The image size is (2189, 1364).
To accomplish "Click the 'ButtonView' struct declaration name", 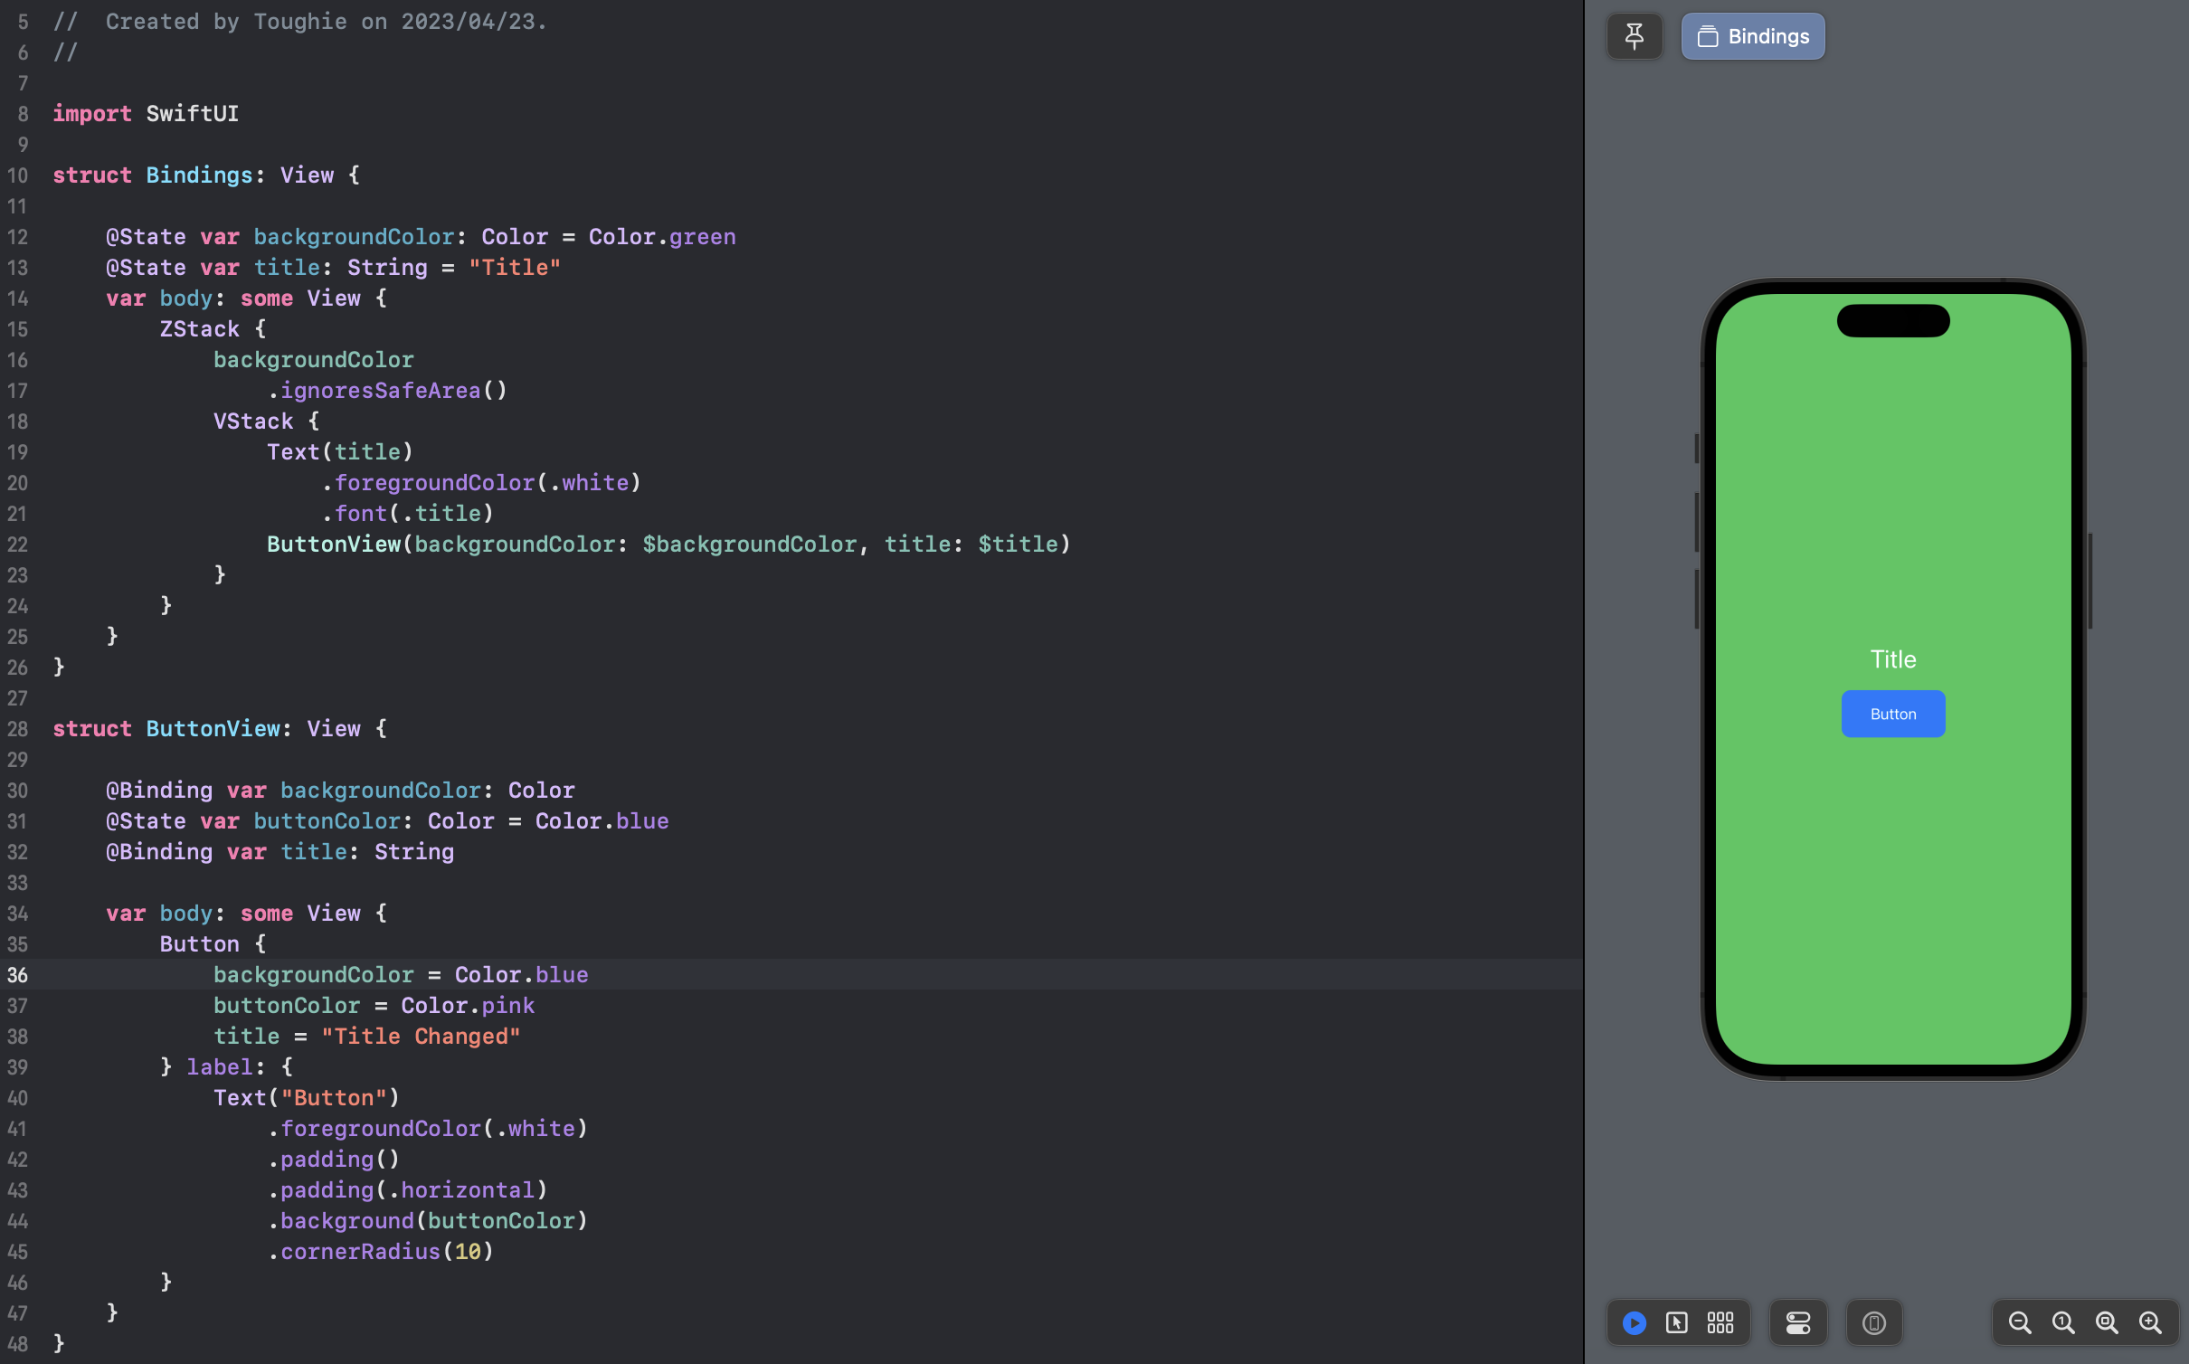I will coord(213,729).
